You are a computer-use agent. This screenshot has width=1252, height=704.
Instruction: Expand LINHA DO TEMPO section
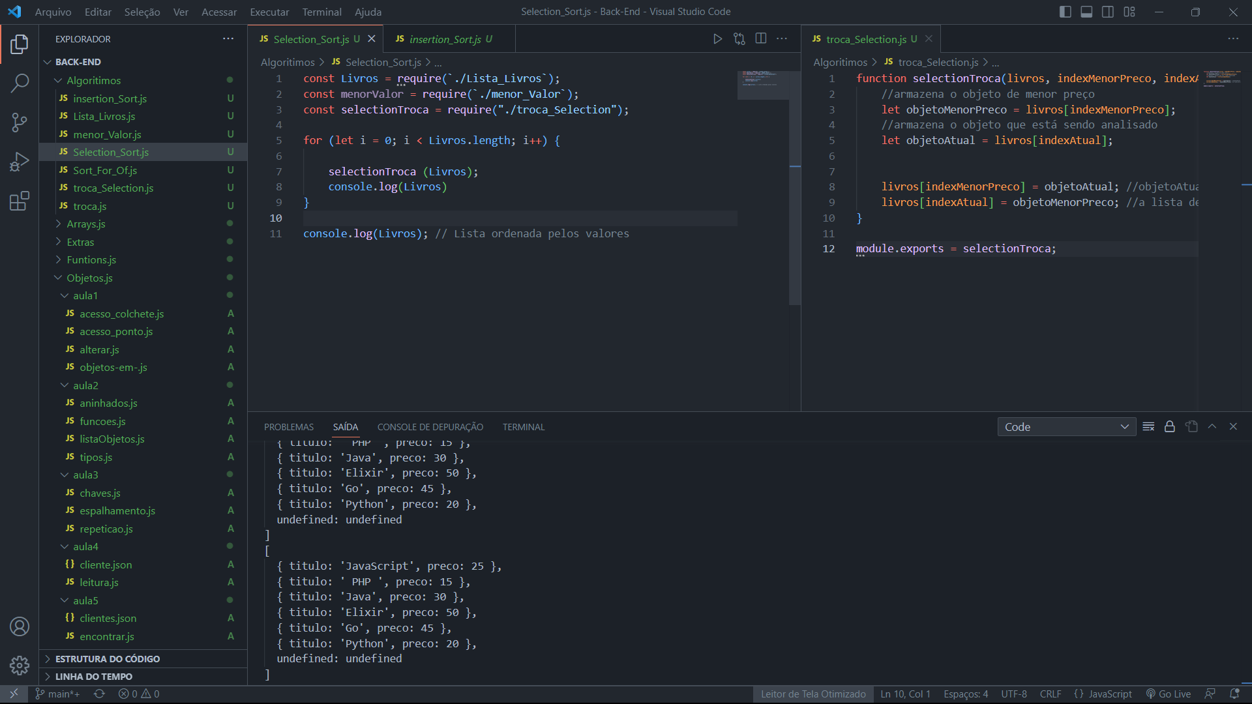tap(143, 677)
